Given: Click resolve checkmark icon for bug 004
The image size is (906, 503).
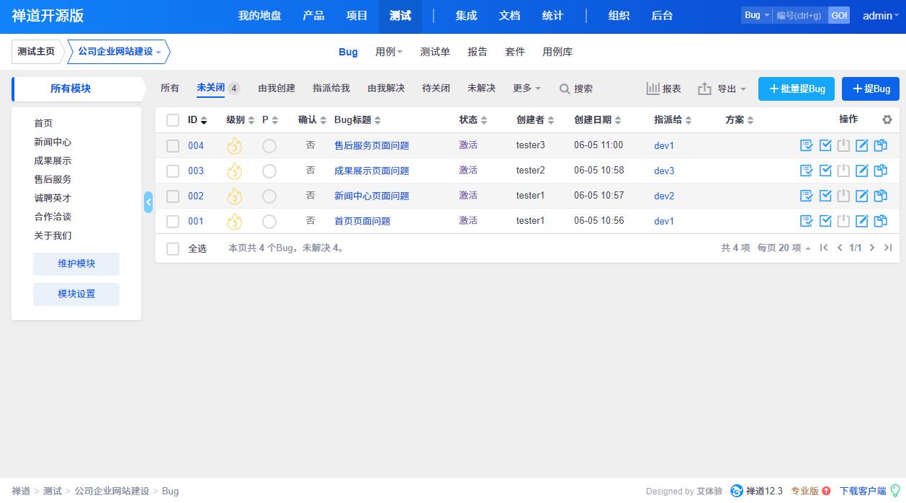Looking at the screenshot, I should tap(825, 145).
